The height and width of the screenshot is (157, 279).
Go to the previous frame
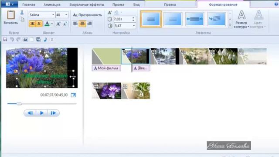coord(30,113)
